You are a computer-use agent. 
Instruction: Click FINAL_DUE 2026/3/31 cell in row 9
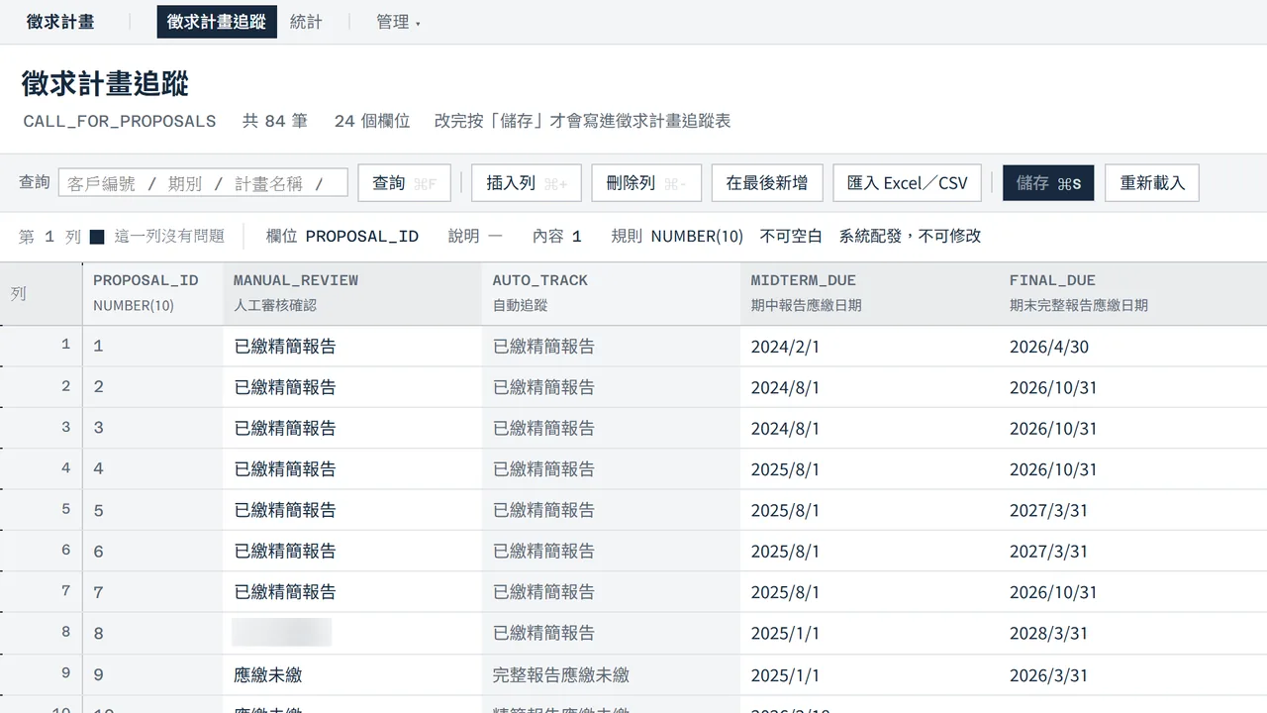(x=1133, y=674)
